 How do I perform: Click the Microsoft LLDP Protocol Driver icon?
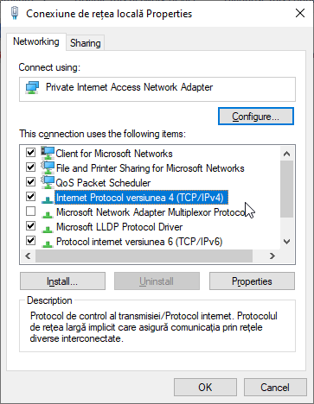pos(48,229)
